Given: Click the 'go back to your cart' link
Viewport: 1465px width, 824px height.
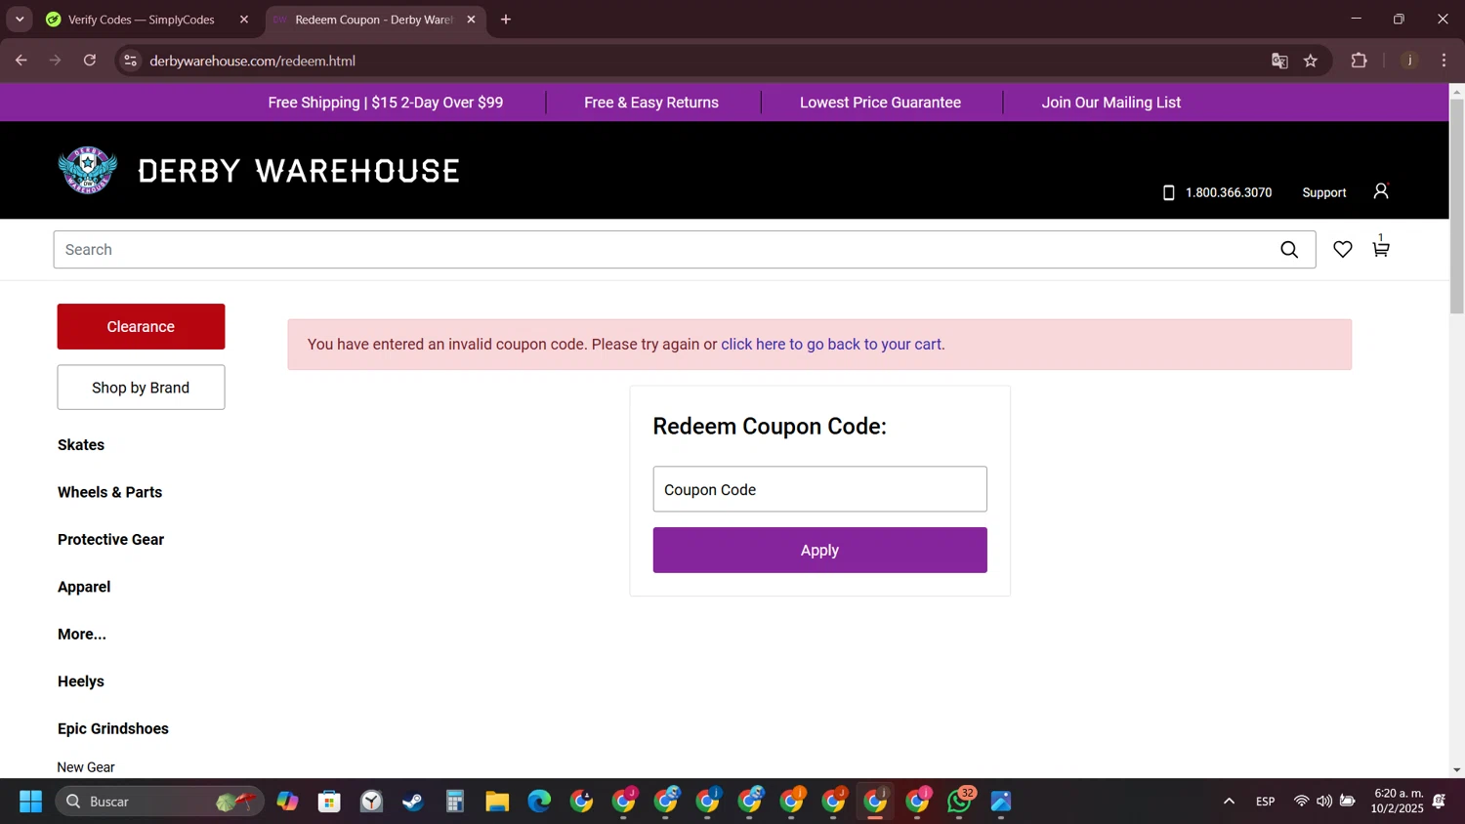Looking at the screenshot, I should click(x=831, y=344).
